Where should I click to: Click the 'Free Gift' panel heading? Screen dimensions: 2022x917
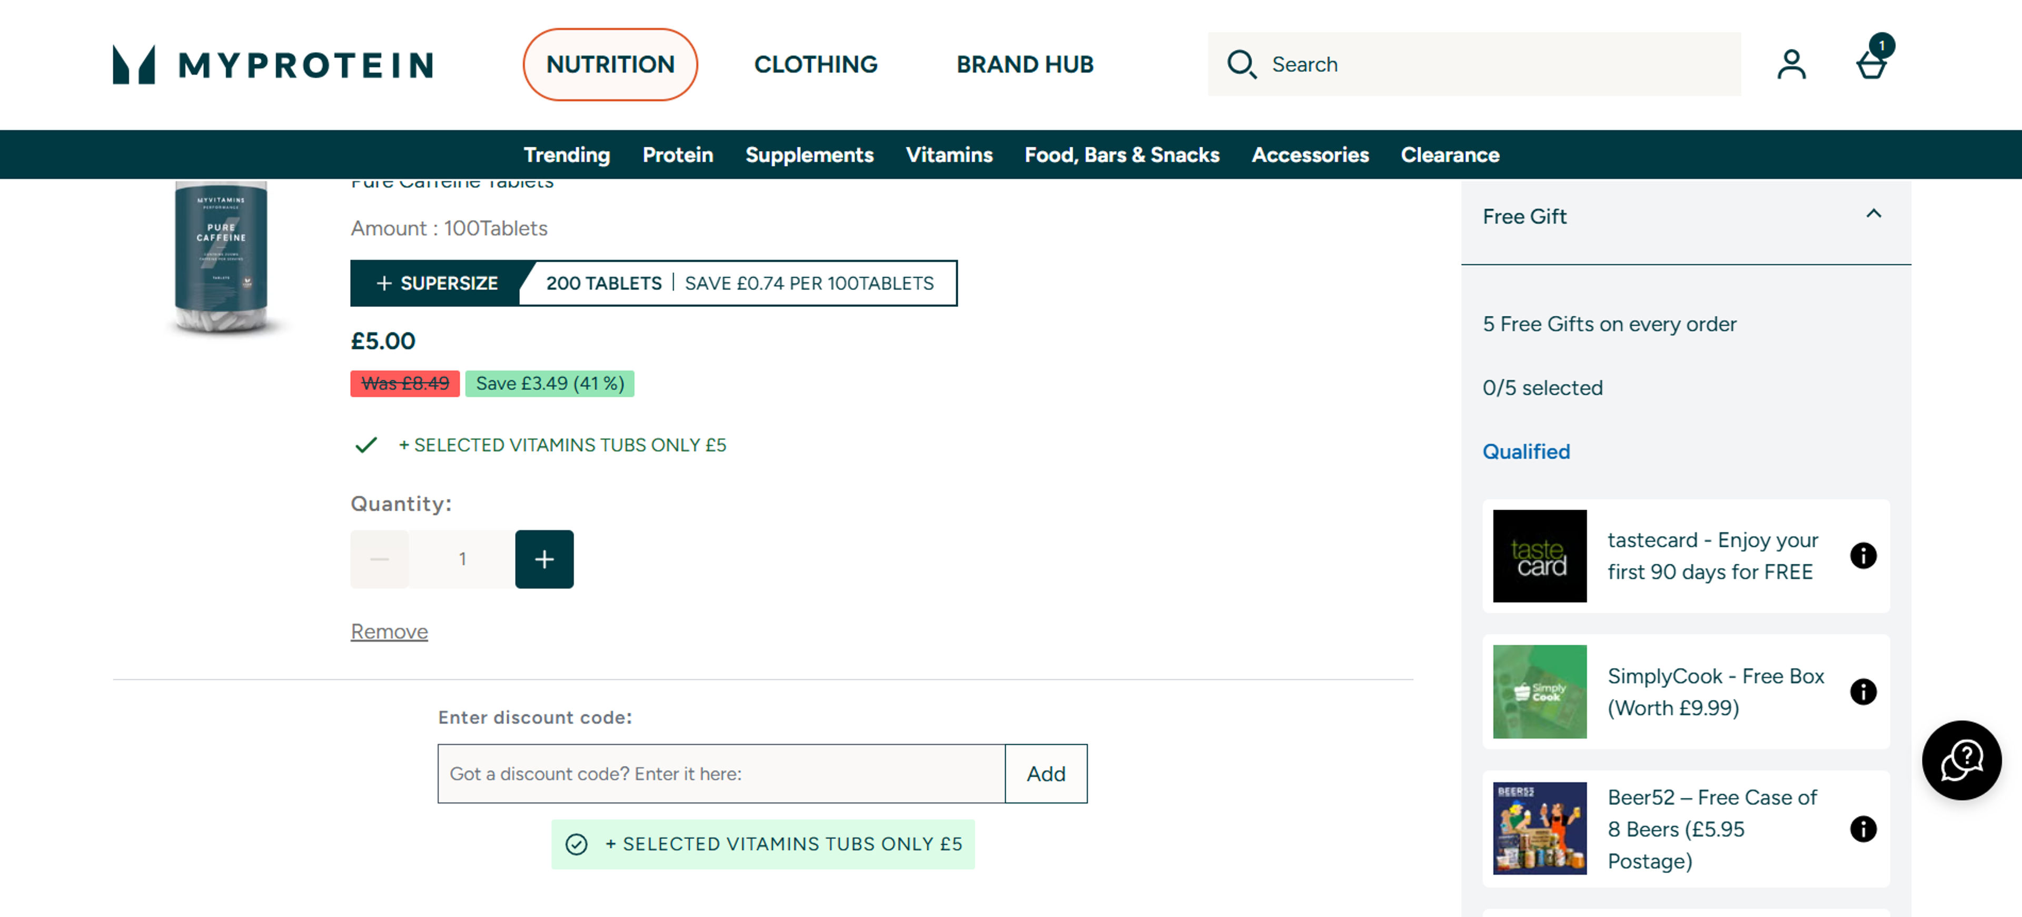click(x=1524, y=216)
